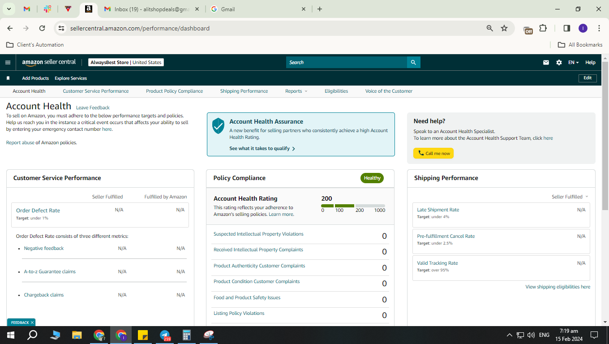Open Chrome's three-dot menu
The image size is (609, 344).
pos(599,28)
